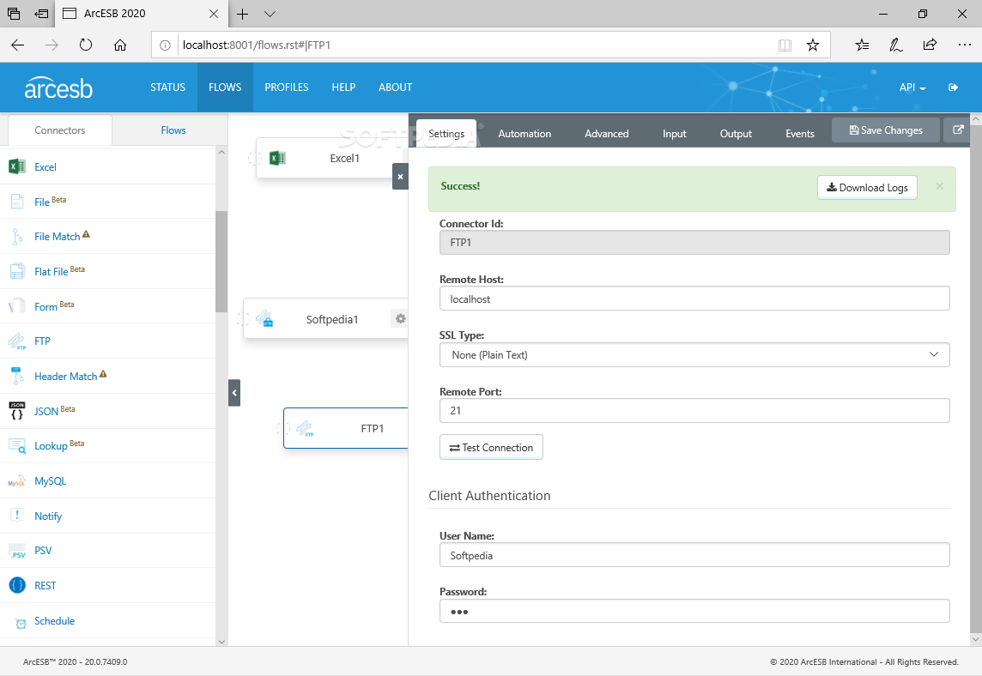Switch to the Output tab
The width and height of the screenshot is (982, 676).
(x=736, y=133)
